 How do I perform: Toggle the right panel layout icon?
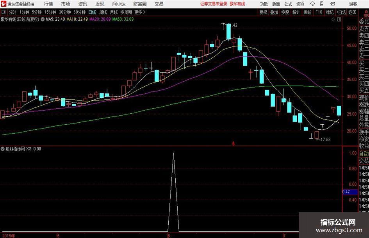coord(339,20)
